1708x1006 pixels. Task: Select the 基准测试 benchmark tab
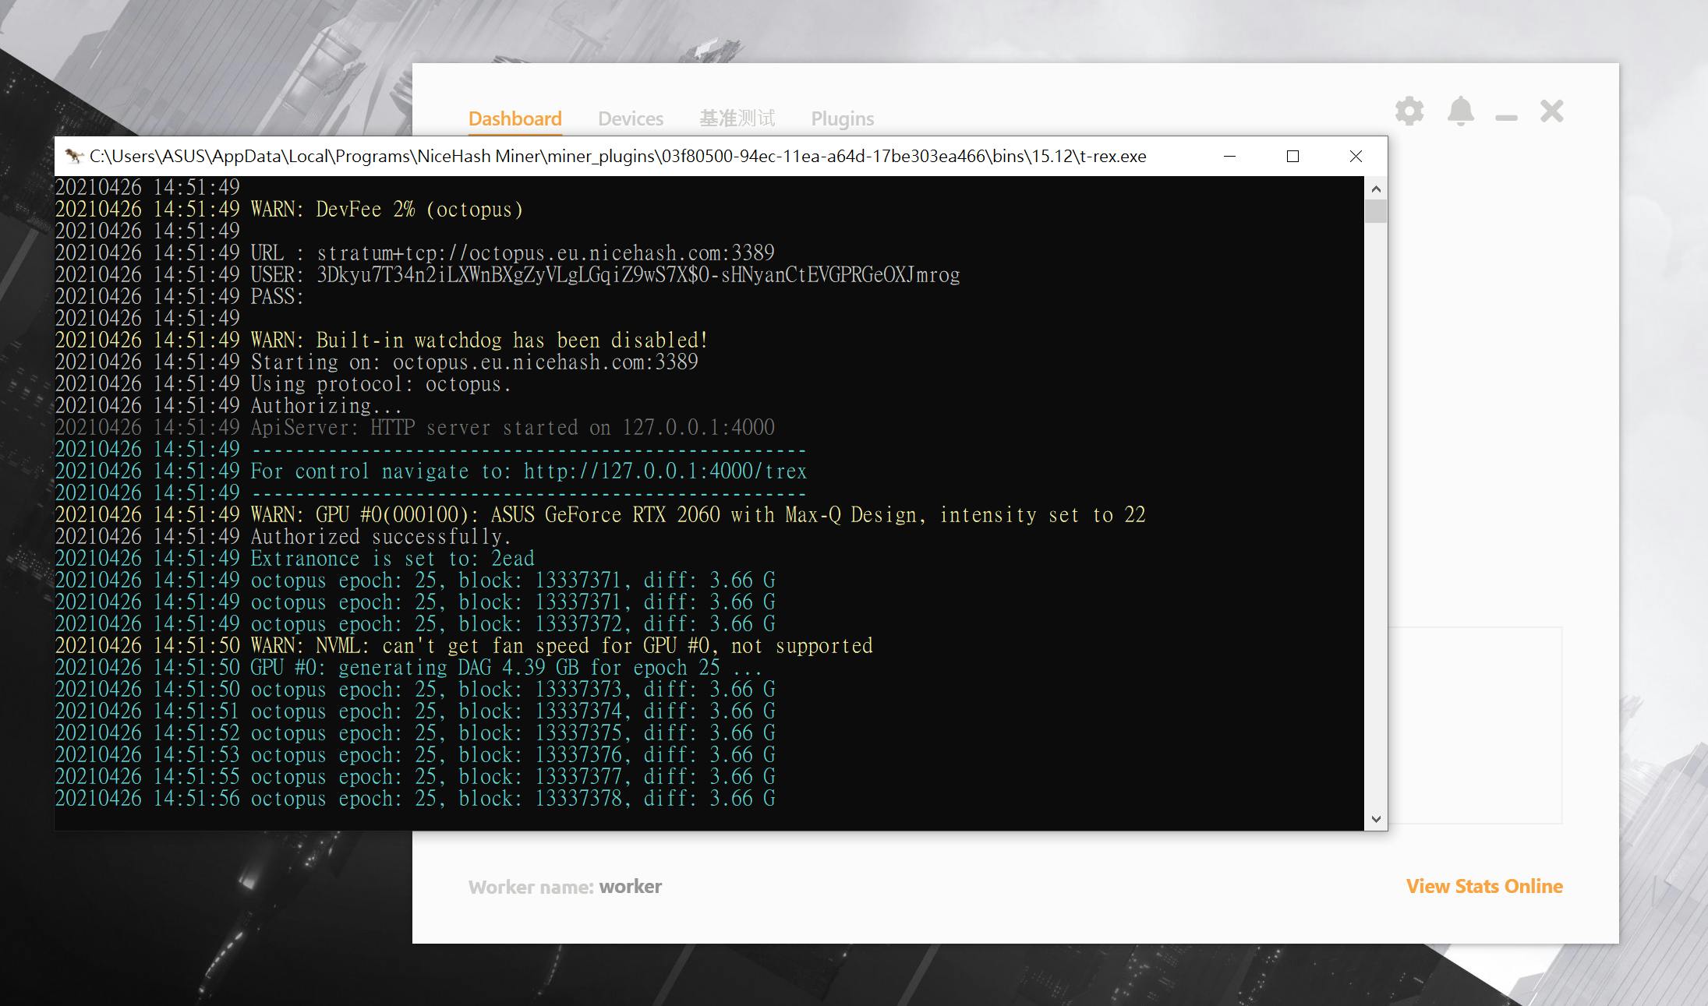737,118
